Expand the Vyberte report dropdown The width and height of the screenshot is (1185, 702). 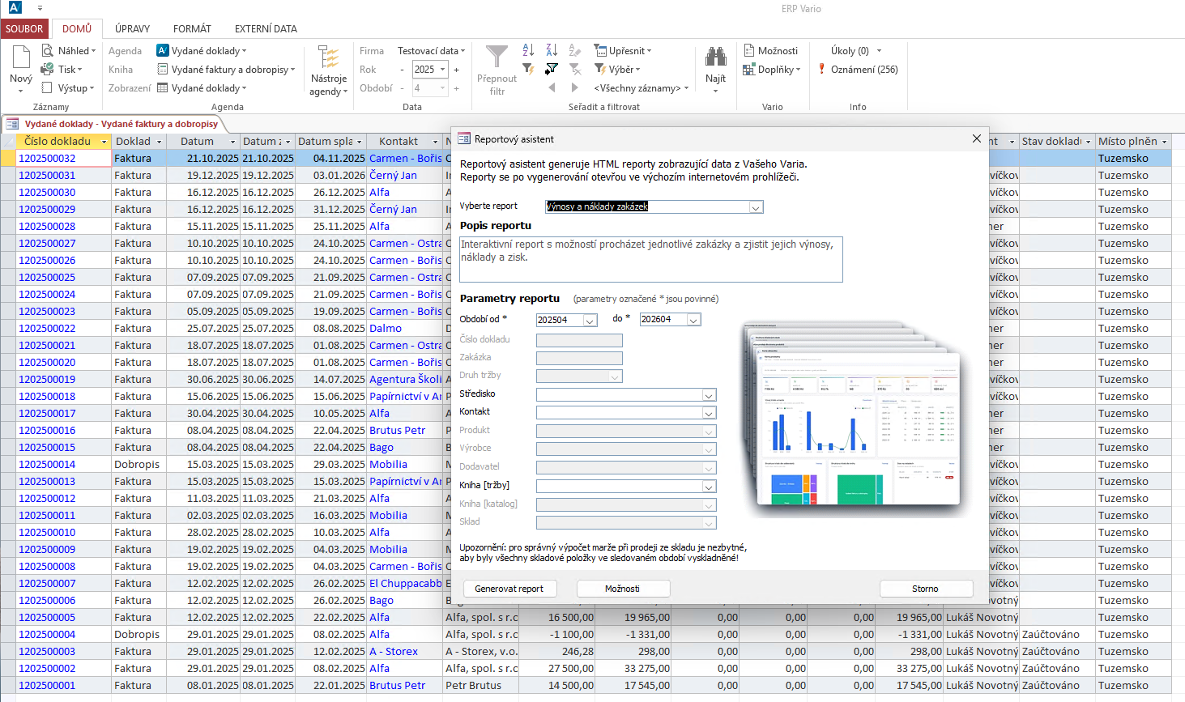pos(756,207)
